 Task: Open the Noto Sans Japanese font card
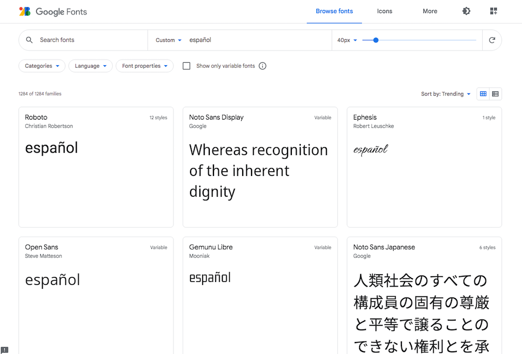[424, 295]
